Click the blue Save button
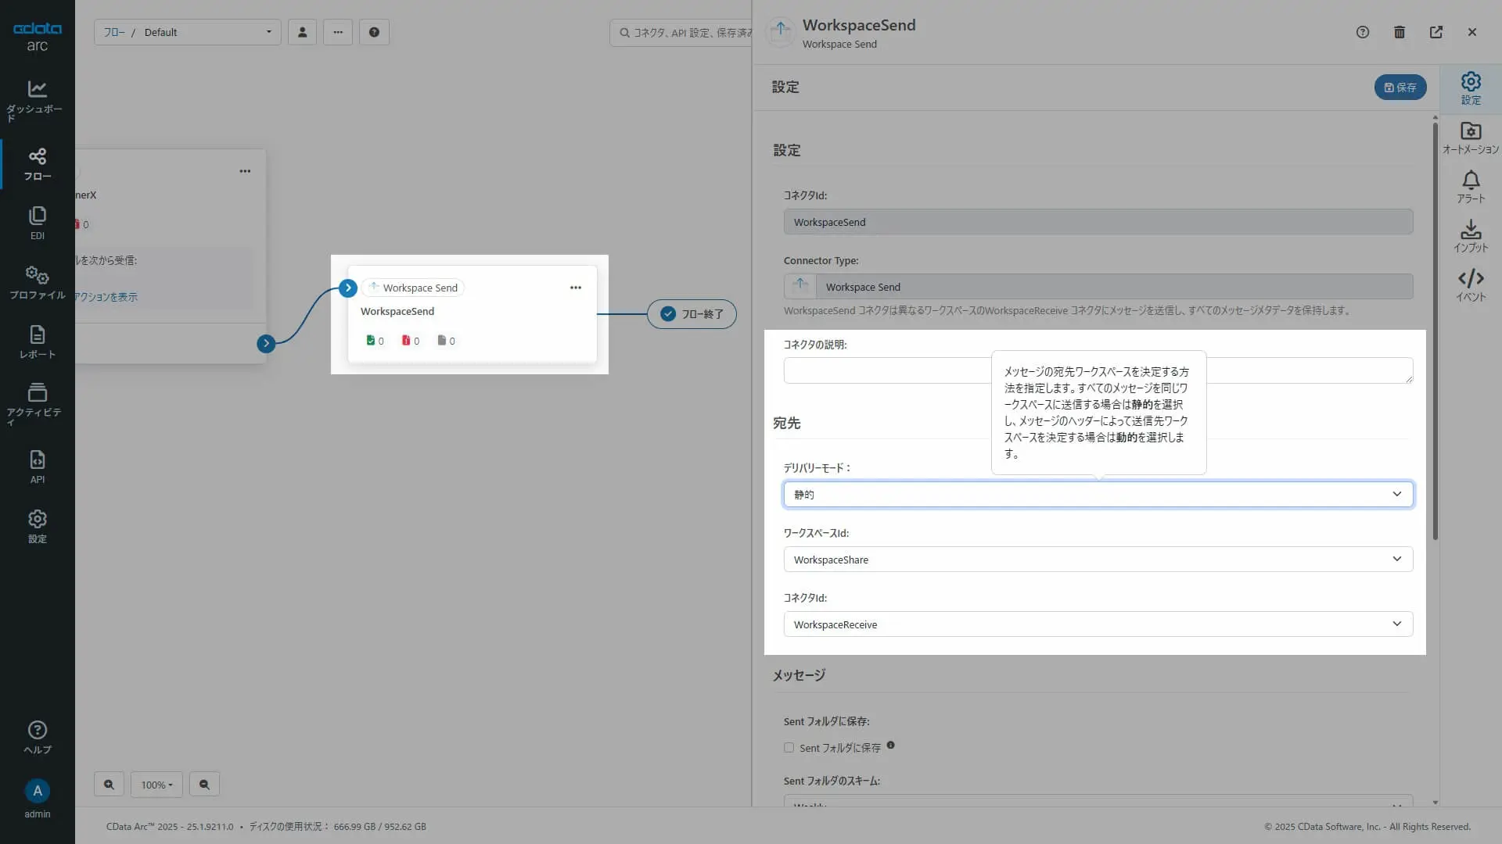The image size is (1502, 844). tap(1400, 88)
